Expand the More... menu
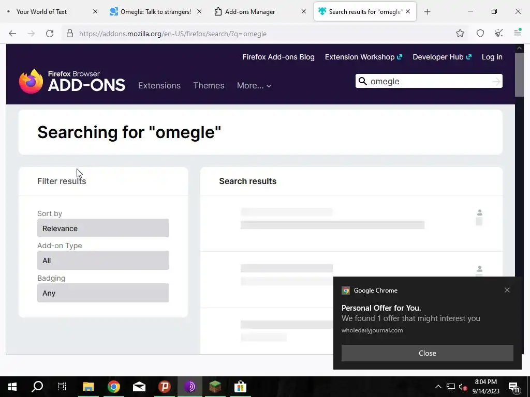The height and width of the screenshot is (397, 530). click(254, 85)
